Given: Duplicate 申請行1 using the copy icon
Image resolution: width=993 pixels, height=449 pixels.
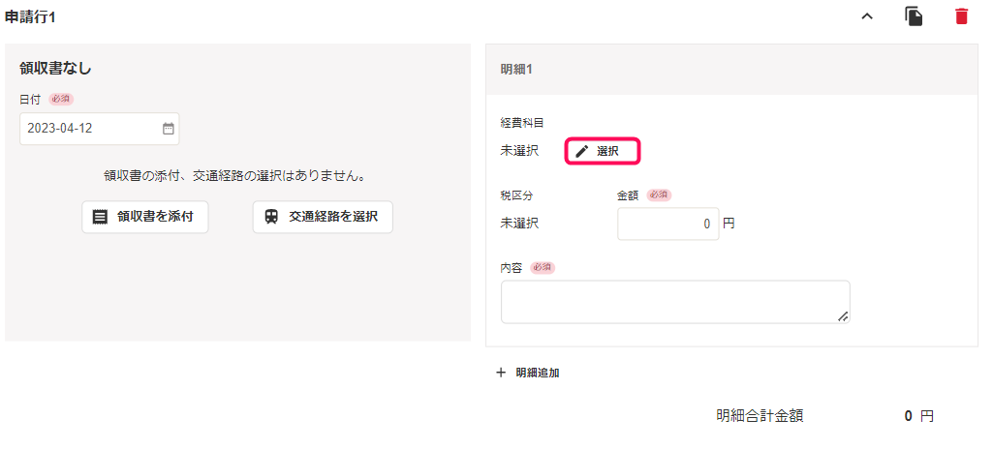Looking at the screenshot, I should coord(914,16).
